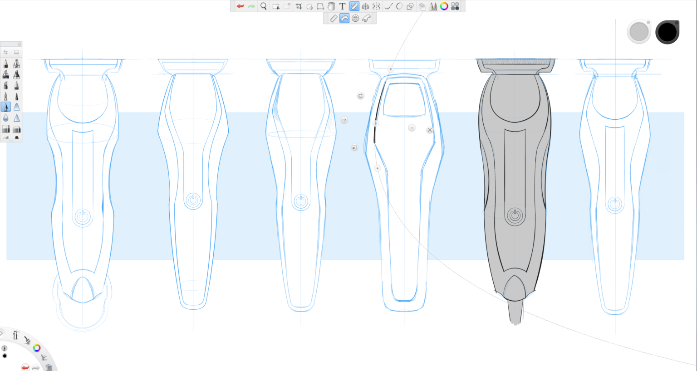Click the red Undo arrow in top toolbar
Screen dimensions: 697x371
[240, 6]
